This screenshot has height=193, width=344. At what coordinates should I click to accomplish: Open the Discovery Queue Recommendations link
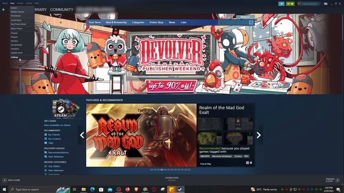point(59,152)
